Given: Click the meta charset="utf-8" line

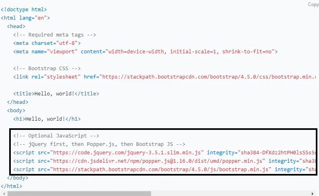Looking at the screenshot, I should tap(47, 43).
